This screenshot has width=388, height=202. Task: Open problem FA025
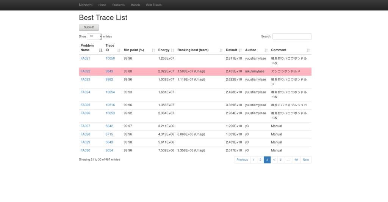click(85, 105)
